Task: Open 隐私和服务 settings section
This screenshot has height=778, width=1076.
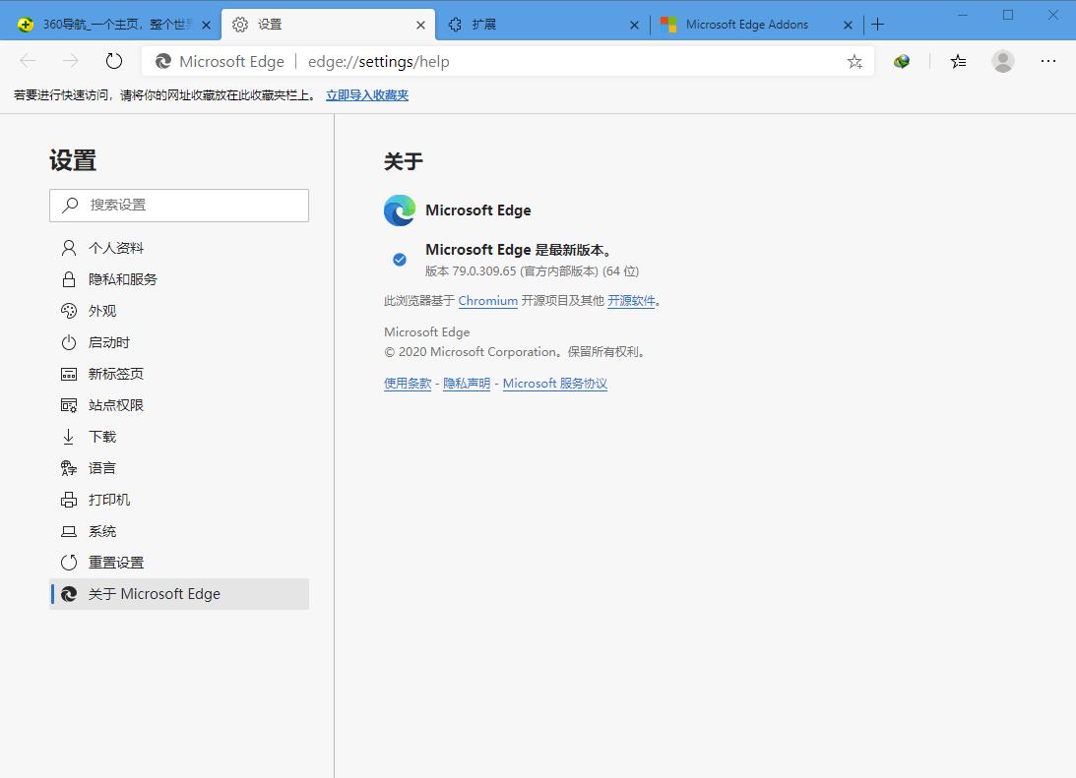Action: coord(179,279)
